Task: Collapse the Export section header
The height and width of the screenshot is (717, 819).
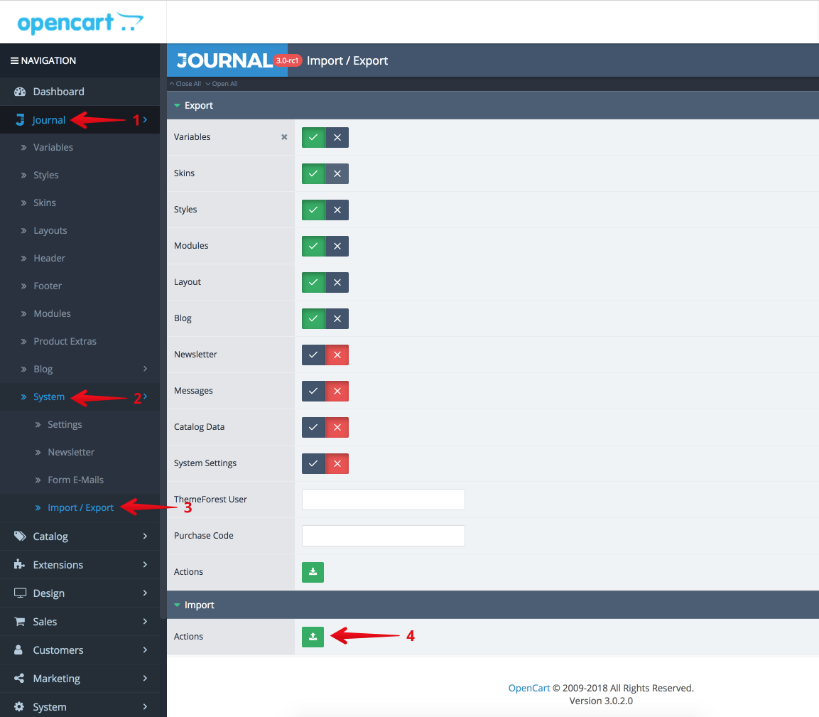Action: click(x=492, y=106)
